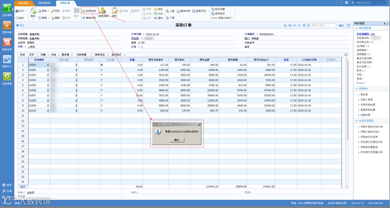Screen dimensions: 390x208
Task: Close the 采购订单 tab
Action: [73, 3]
